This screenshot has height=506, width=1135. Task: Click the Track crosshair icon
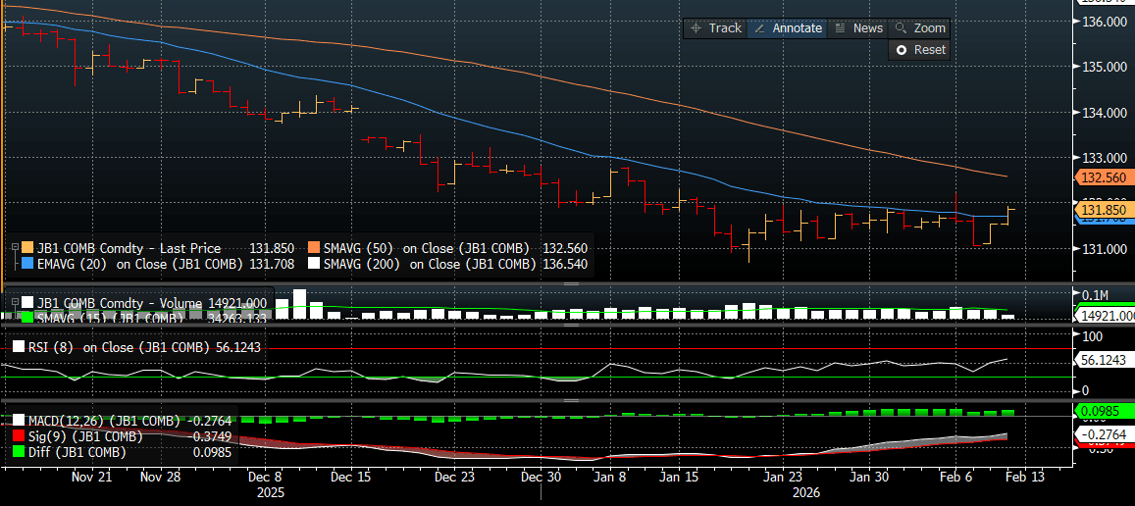pyautogui.click(x=696, y=28)
